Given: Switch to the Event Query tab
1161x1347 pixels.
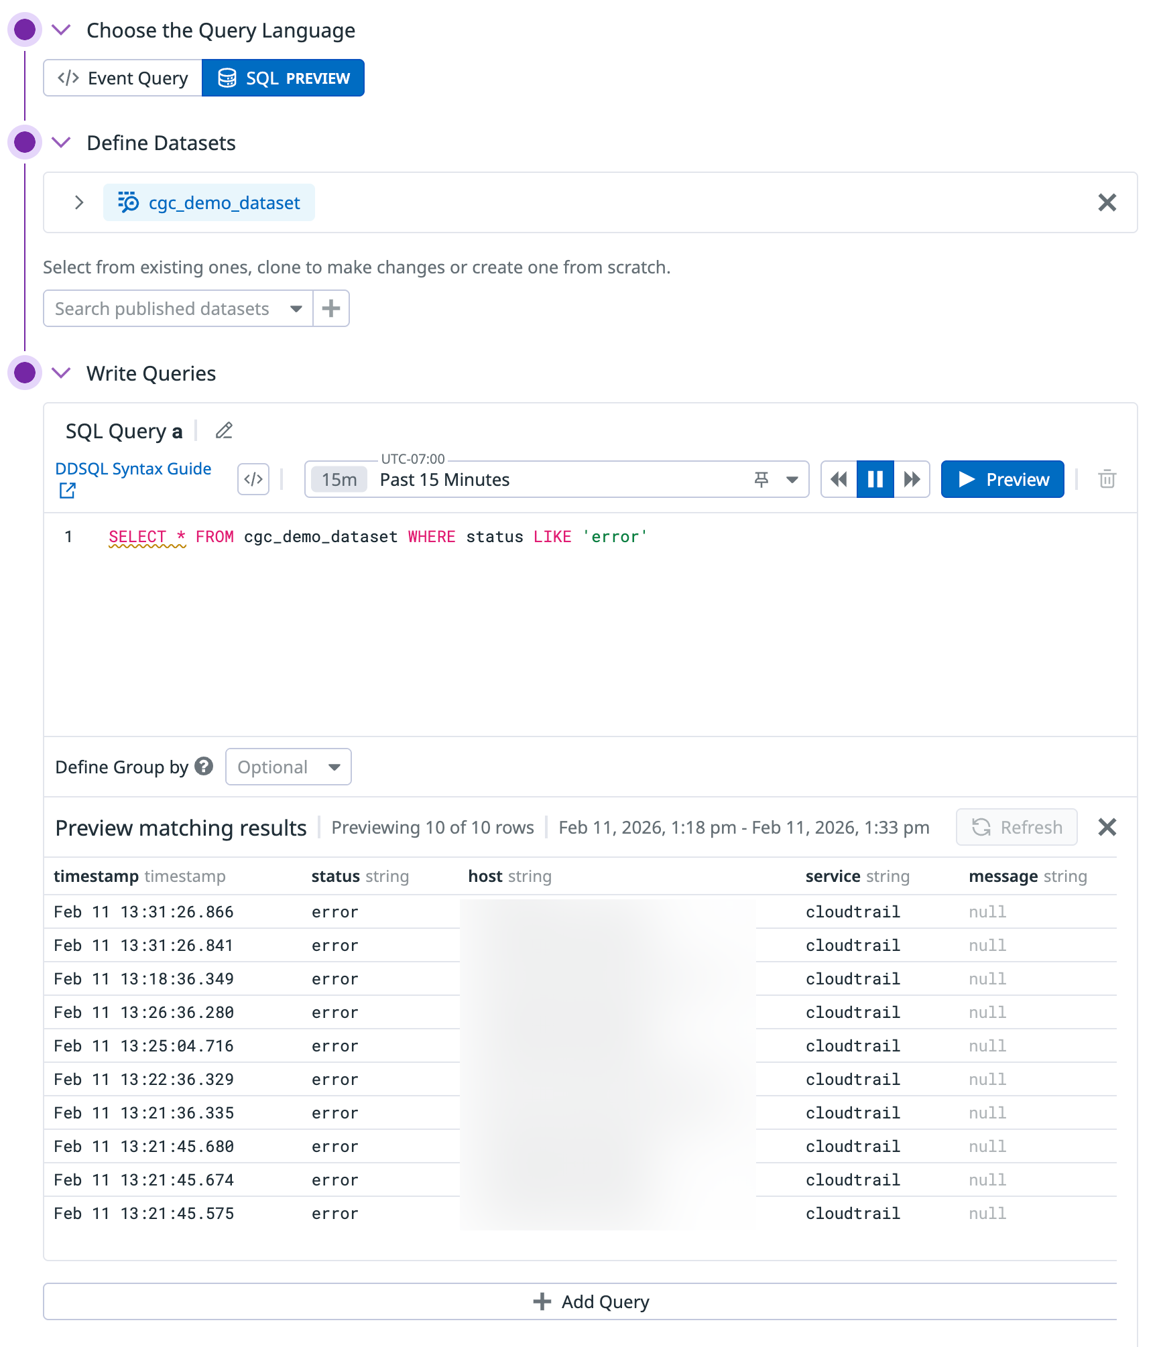Looking at the screenshot, I should 123,78.
